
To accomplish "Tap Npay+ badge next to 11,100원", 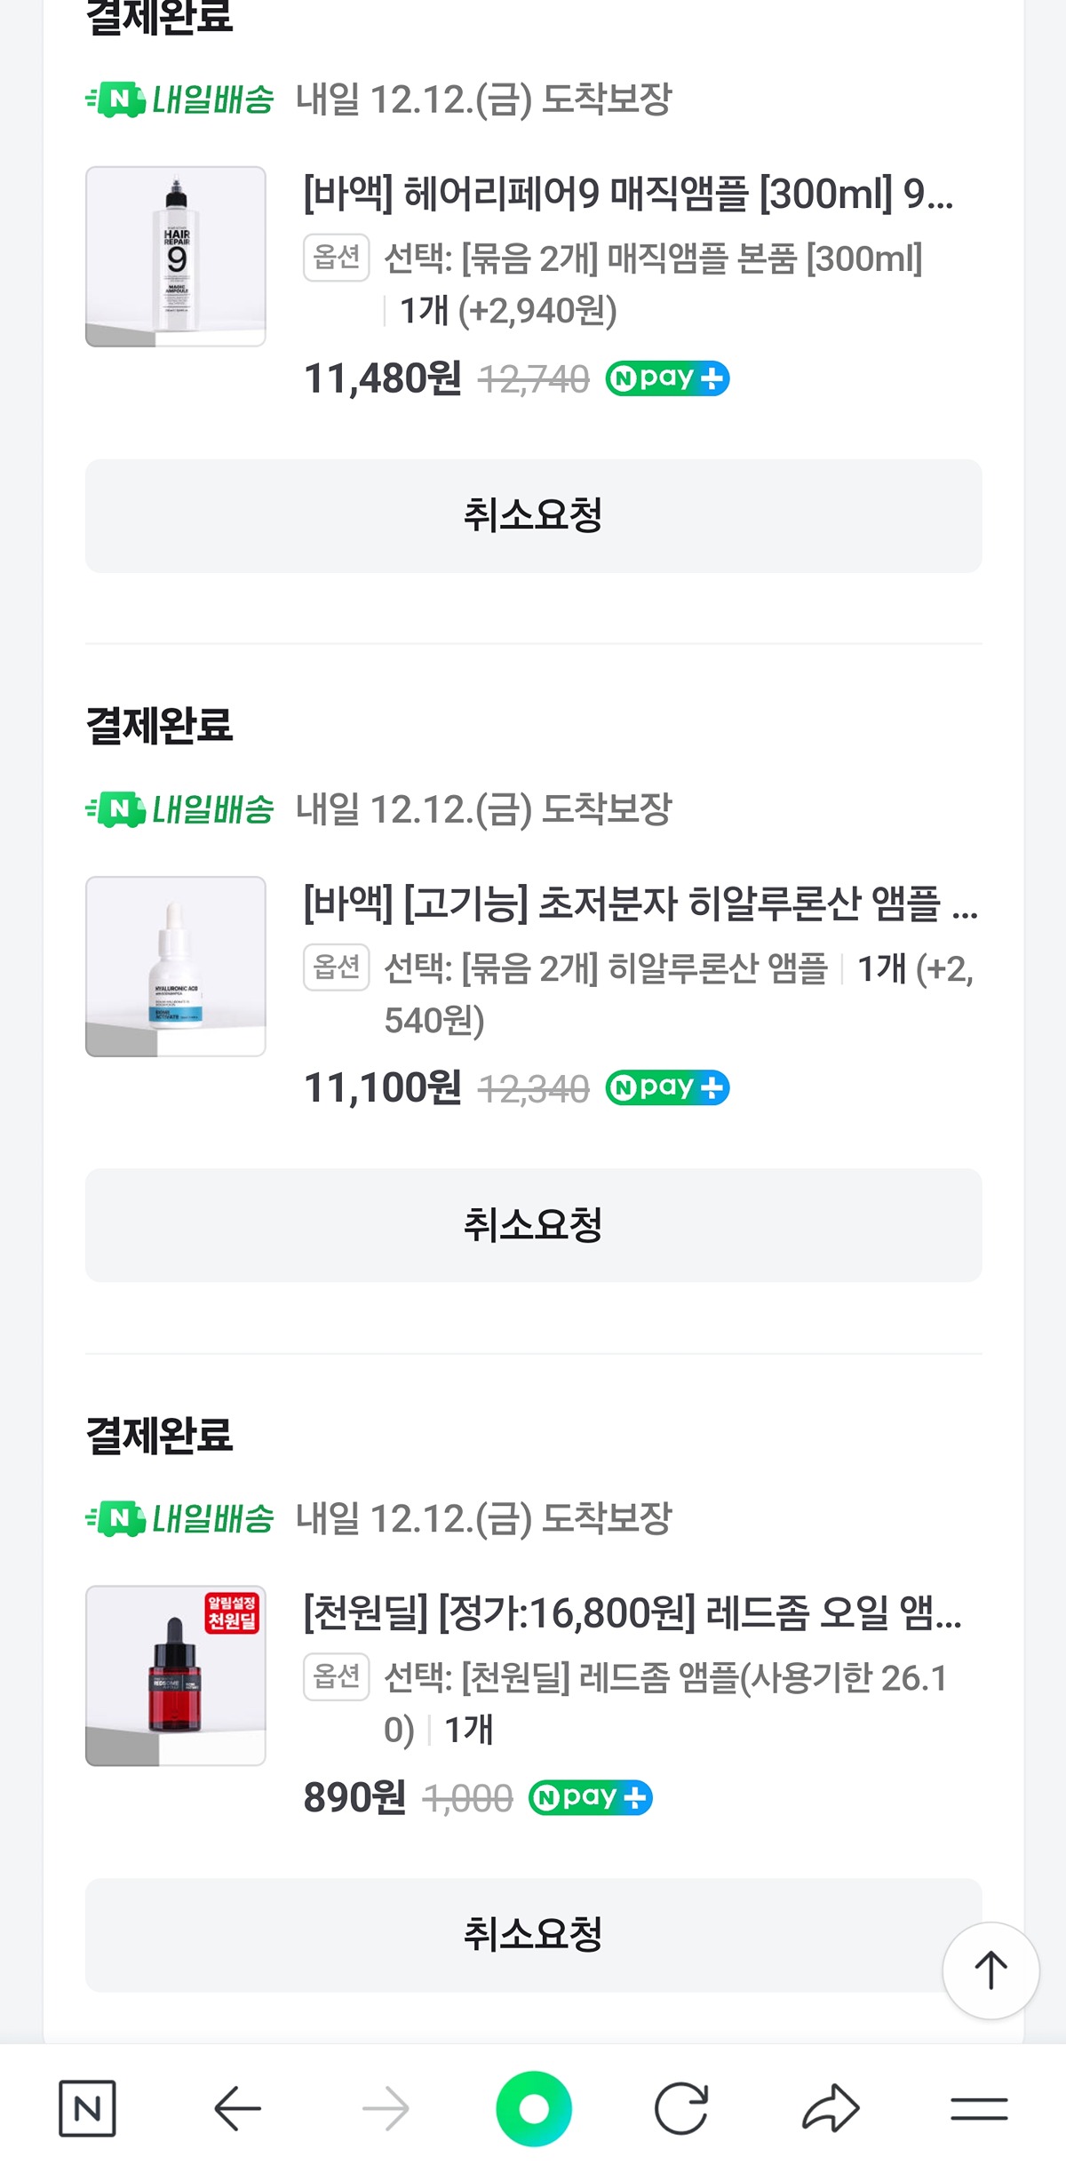I will (x=667, y=1087).
